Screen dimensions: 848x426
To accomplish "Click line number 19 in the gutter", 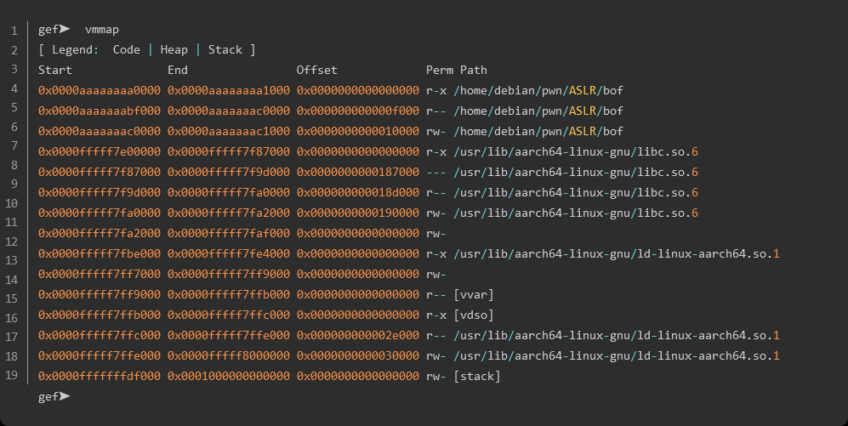I will coord(12,376).
